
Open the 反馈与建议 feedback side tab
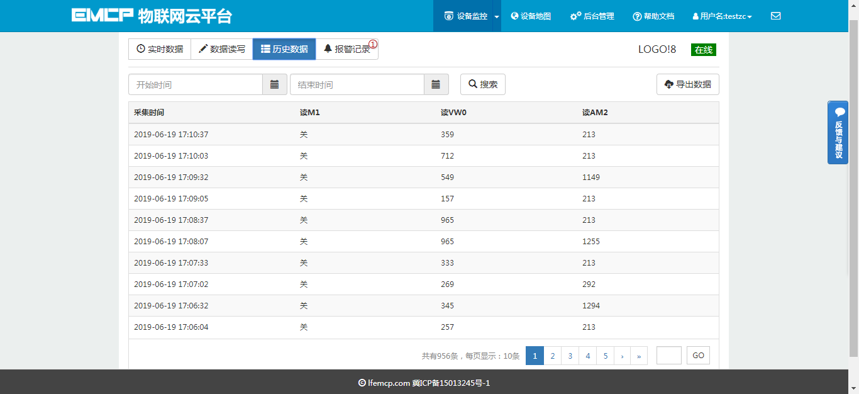pos(838,132)
